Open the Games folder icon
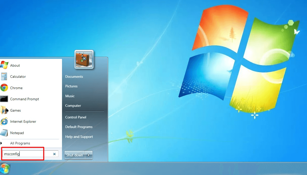The image size is (307, 175). tap(4, 110)
